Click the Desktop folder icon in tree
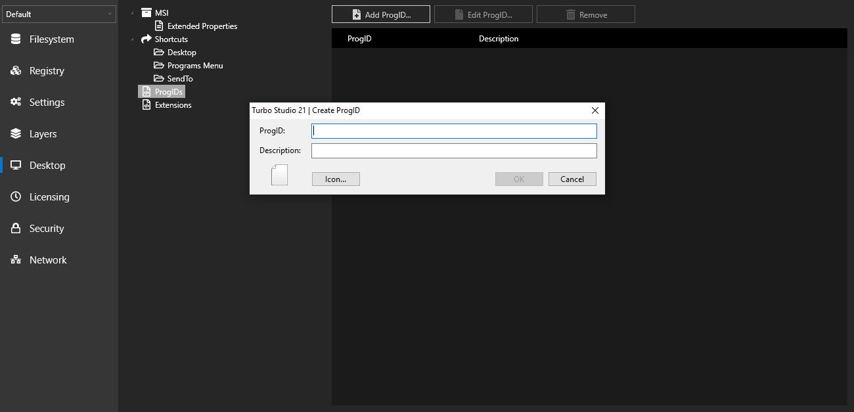The image size is (854, 412). tap(159, 53)
